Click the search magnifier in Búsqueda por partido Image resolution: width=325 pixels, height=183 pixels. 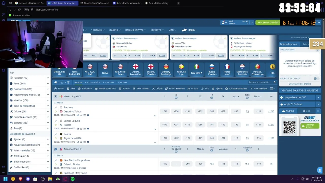click(x=274, y=82)
